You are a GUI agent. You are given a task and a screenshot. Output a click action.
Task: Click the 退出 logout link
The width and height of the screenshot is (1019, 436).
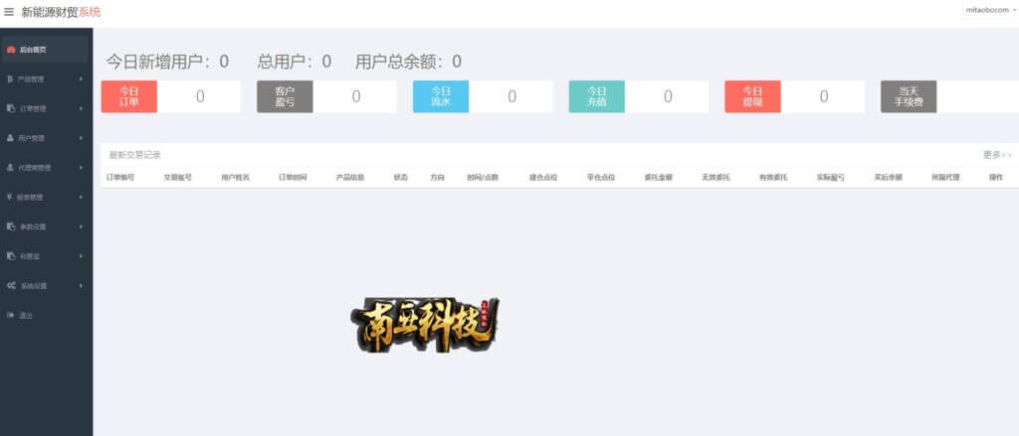(x=26, y=315)
